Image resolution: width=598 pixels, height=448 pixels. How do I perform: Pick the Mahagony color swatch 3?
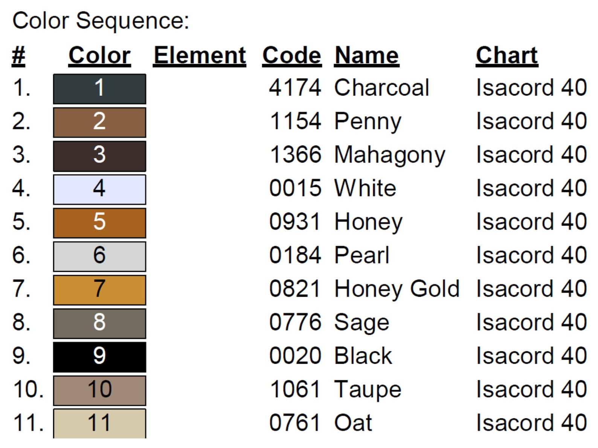click(99, 156)
